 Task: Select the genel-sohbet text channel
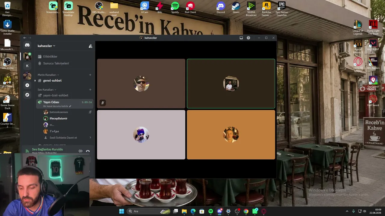pyautogui.click(x=64, y=80)
